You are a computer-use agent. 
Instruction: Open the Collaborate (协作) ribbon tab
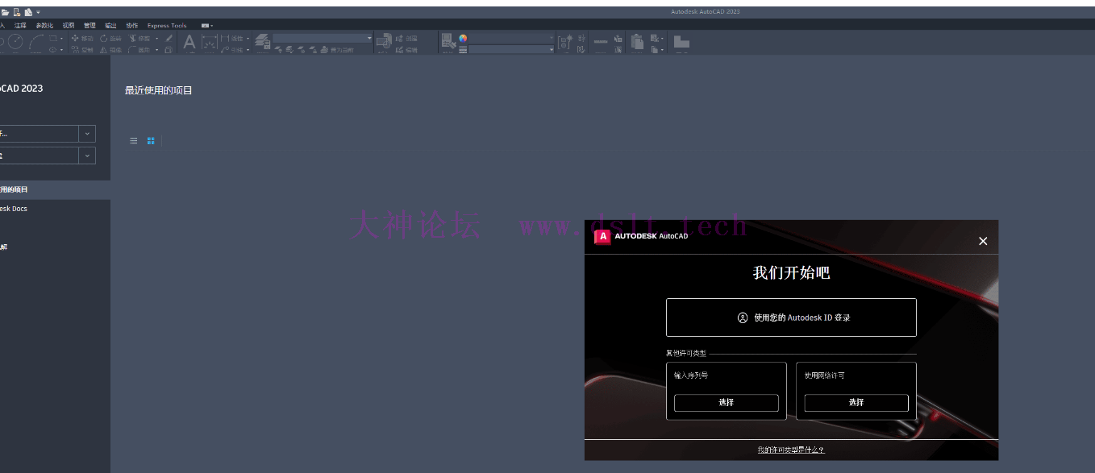pos(131,26)
